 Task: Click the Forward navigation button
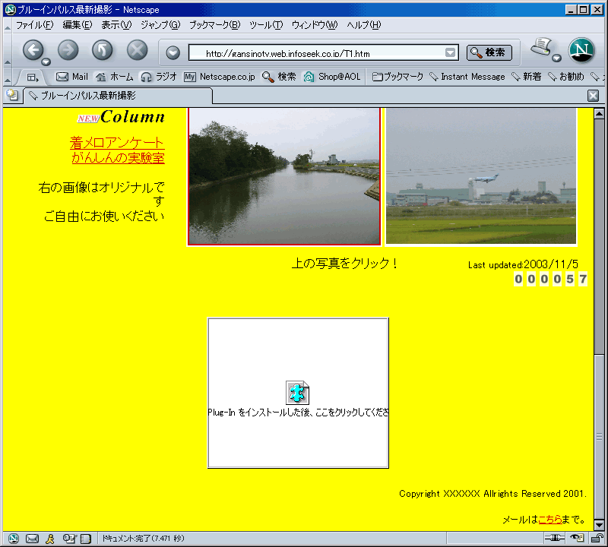[68, 50]
